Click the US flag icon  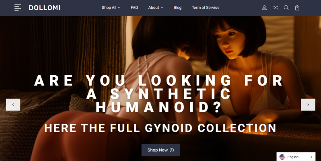(282, 157)
